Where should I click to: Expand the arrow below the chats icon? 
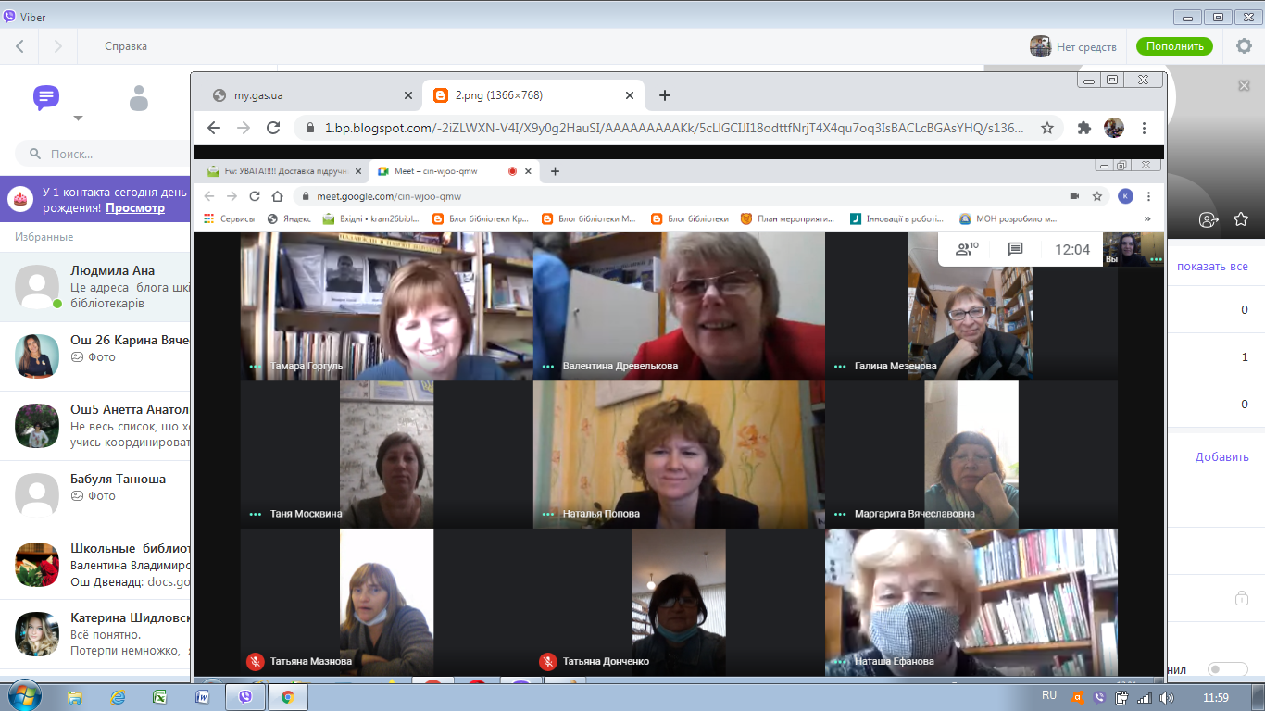coord(78,118)
